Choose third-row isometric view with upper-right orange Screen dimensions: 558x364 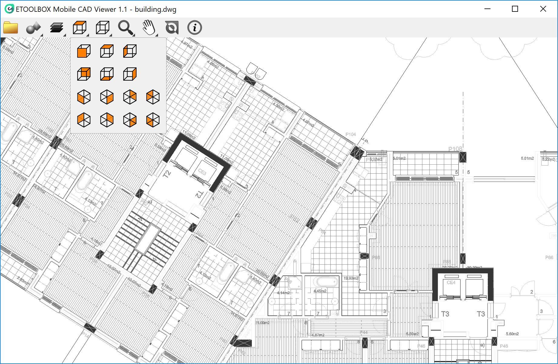tap(130, 97)
